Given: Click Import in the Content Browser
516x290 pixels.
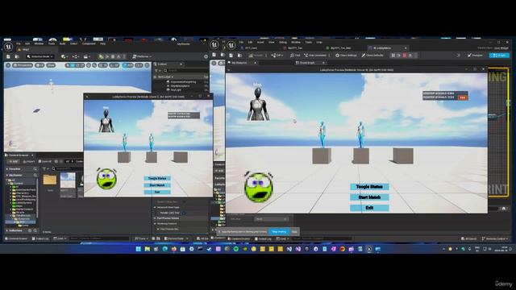Looking at the screenshot, I should 29,161.
